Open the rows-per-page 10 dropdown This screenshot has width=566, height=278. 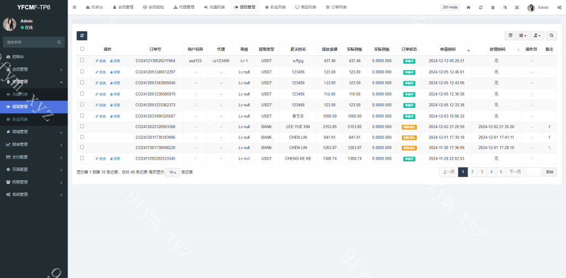tap(172, 172)
